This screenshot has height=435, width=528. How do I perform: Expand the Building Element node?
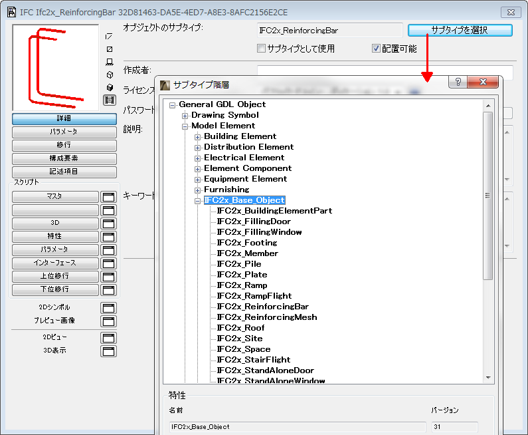click(x=198, y=137)
